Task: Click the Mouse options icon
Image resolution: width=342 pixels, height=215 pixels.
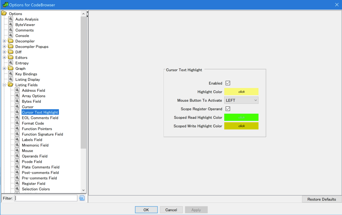Action: point(17,150)
